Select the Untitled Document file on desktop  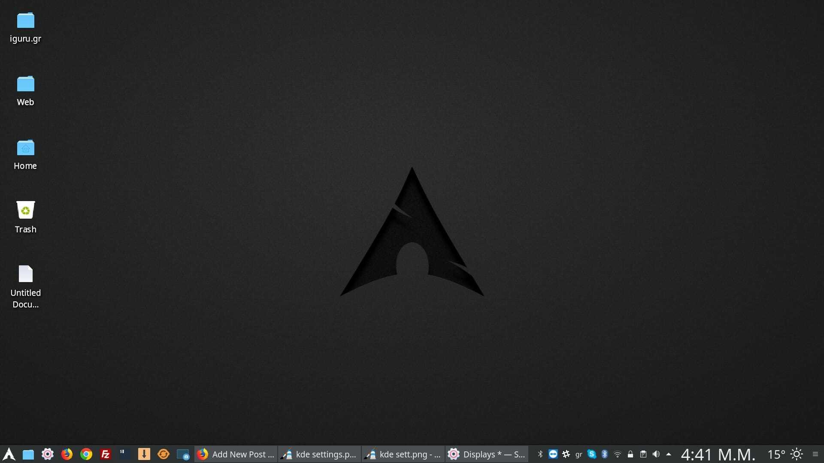(x=26, y=287)
